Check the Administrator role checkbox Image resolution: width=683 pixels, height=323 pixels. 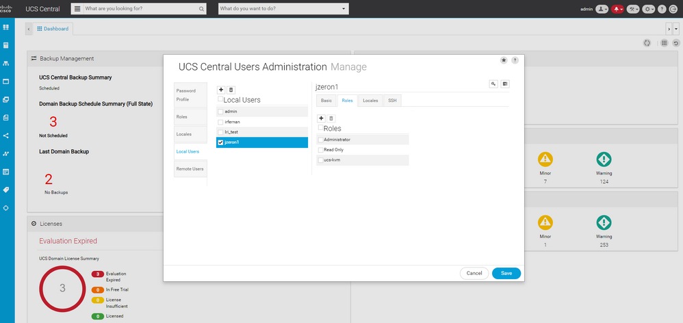(x=320, y=140)
